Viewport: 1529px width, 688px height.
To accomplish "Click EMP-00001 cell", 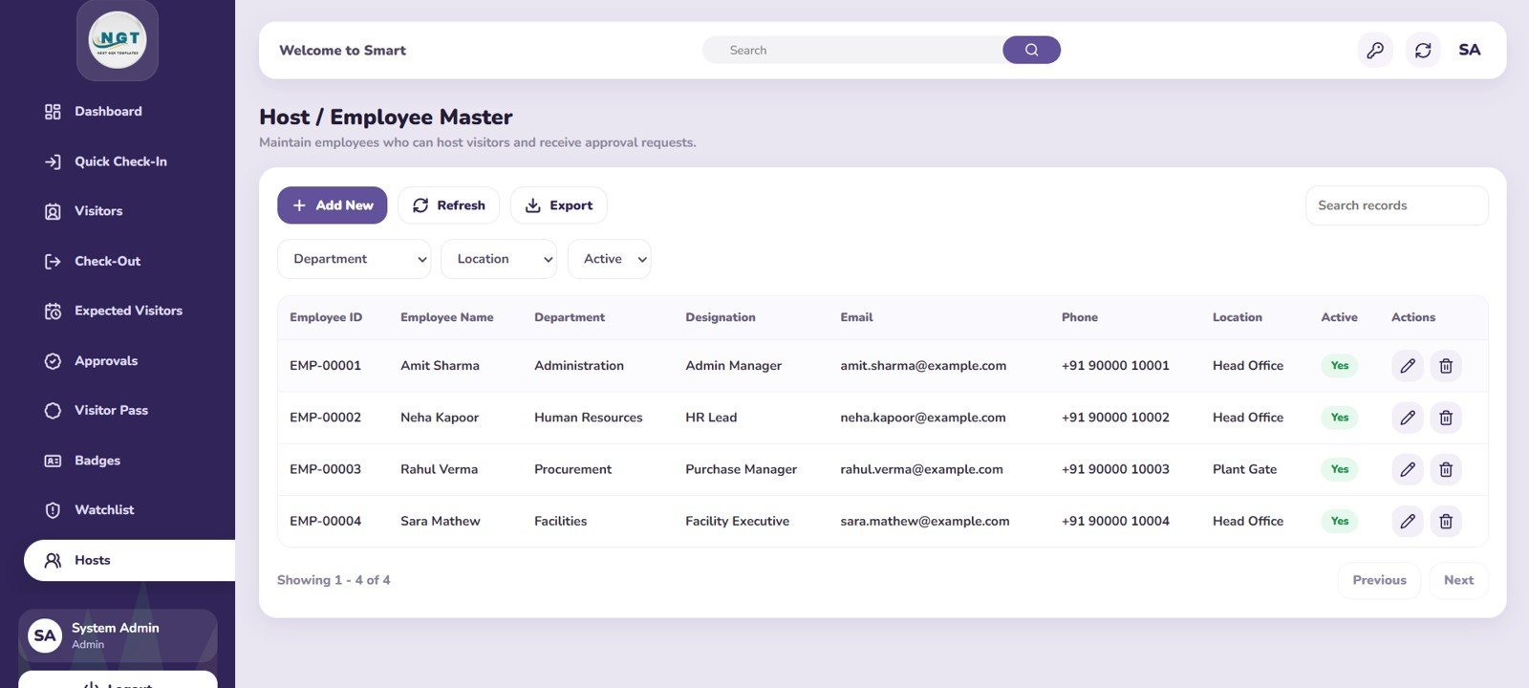I will pyautogui.click(x=326, y=366).
